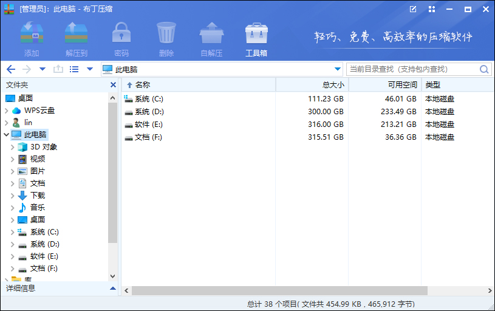Expand the 图片 tree node
This screenshot has width=495, height=311.
(12, 171)
